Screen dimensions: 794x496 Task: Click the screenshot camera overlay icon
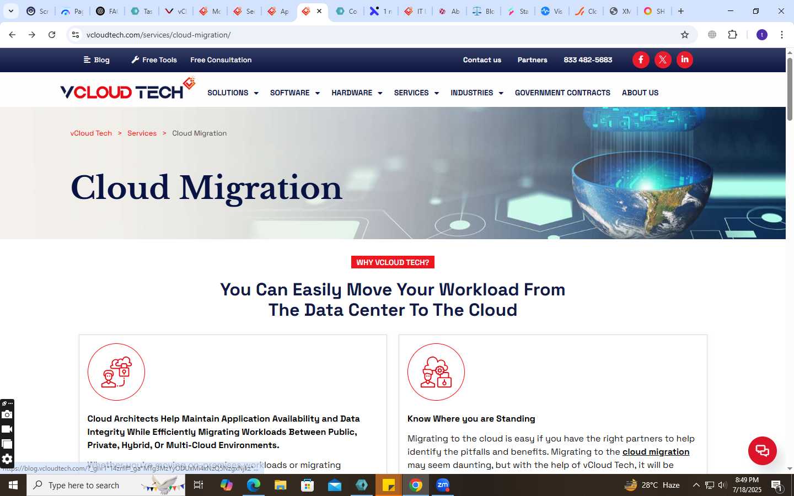tap(7, 414)
